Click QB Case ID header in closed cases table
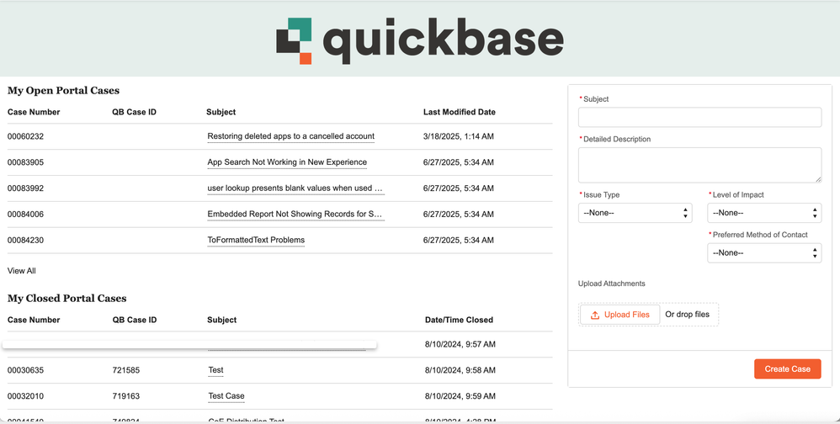Image resolution: width=840 pixels, height=424 pixels. pos(135,320)
